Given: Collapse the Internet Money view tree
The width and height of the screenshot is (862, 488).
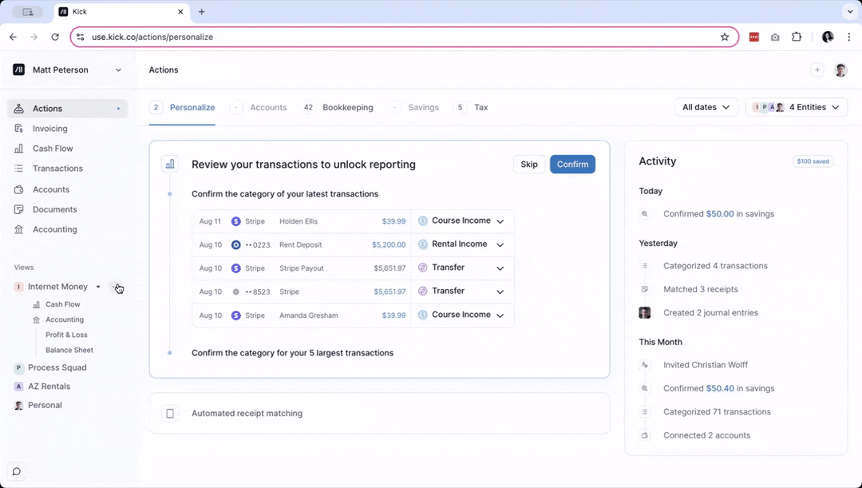Looking at the screenshot, I should pos(98,287).
